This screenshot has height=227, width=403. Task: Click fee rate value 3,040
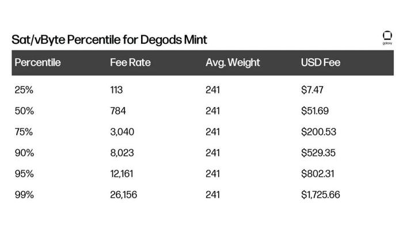click(x=122, y=132)
